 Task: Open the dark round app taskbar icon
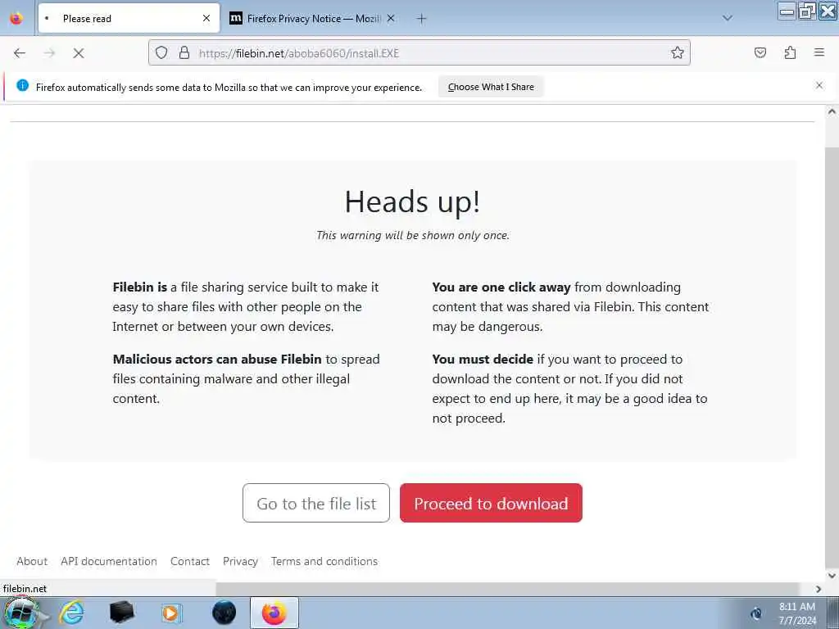(224, 613)
